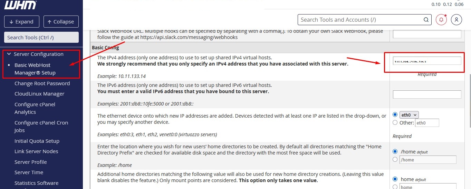Select the Other ethernet device radio
This screenshot has height=189, width=471.
[x=395, y=122]
